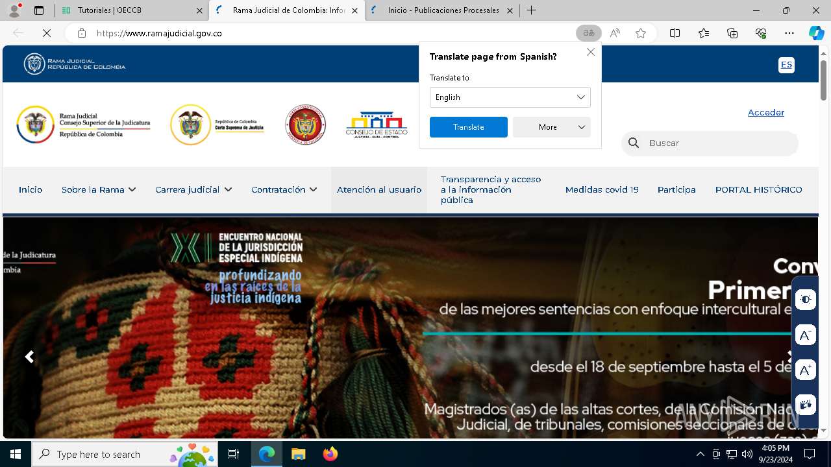Click the Rama Judicial header logo
Viewport: 831px width, 467px height.
point(75,64)
